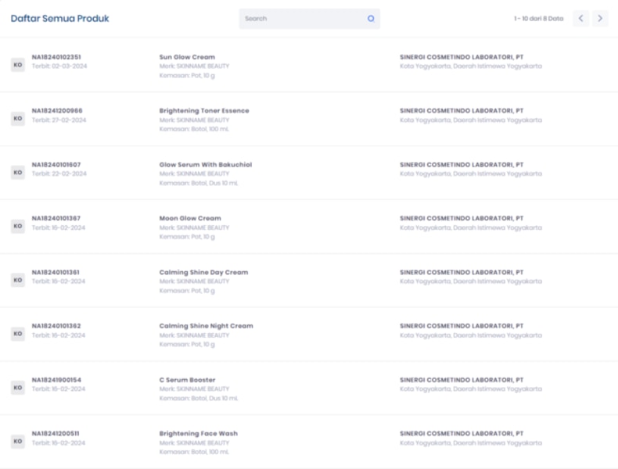The width and height of the screenshot is (618, 469).
Task: Focus the Search input field
Action: (x=310, y=19)
